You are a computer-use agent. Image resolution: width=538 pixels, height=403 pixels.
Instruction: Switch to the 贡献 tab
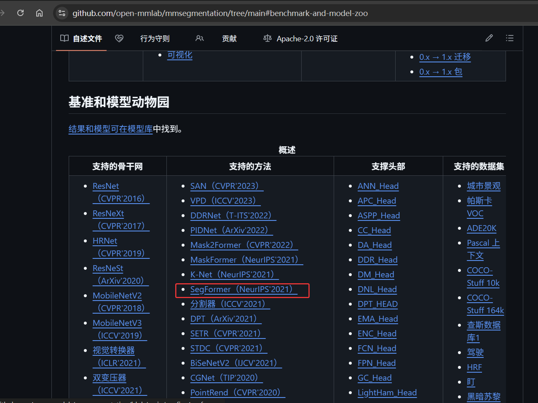pos(229,38)
